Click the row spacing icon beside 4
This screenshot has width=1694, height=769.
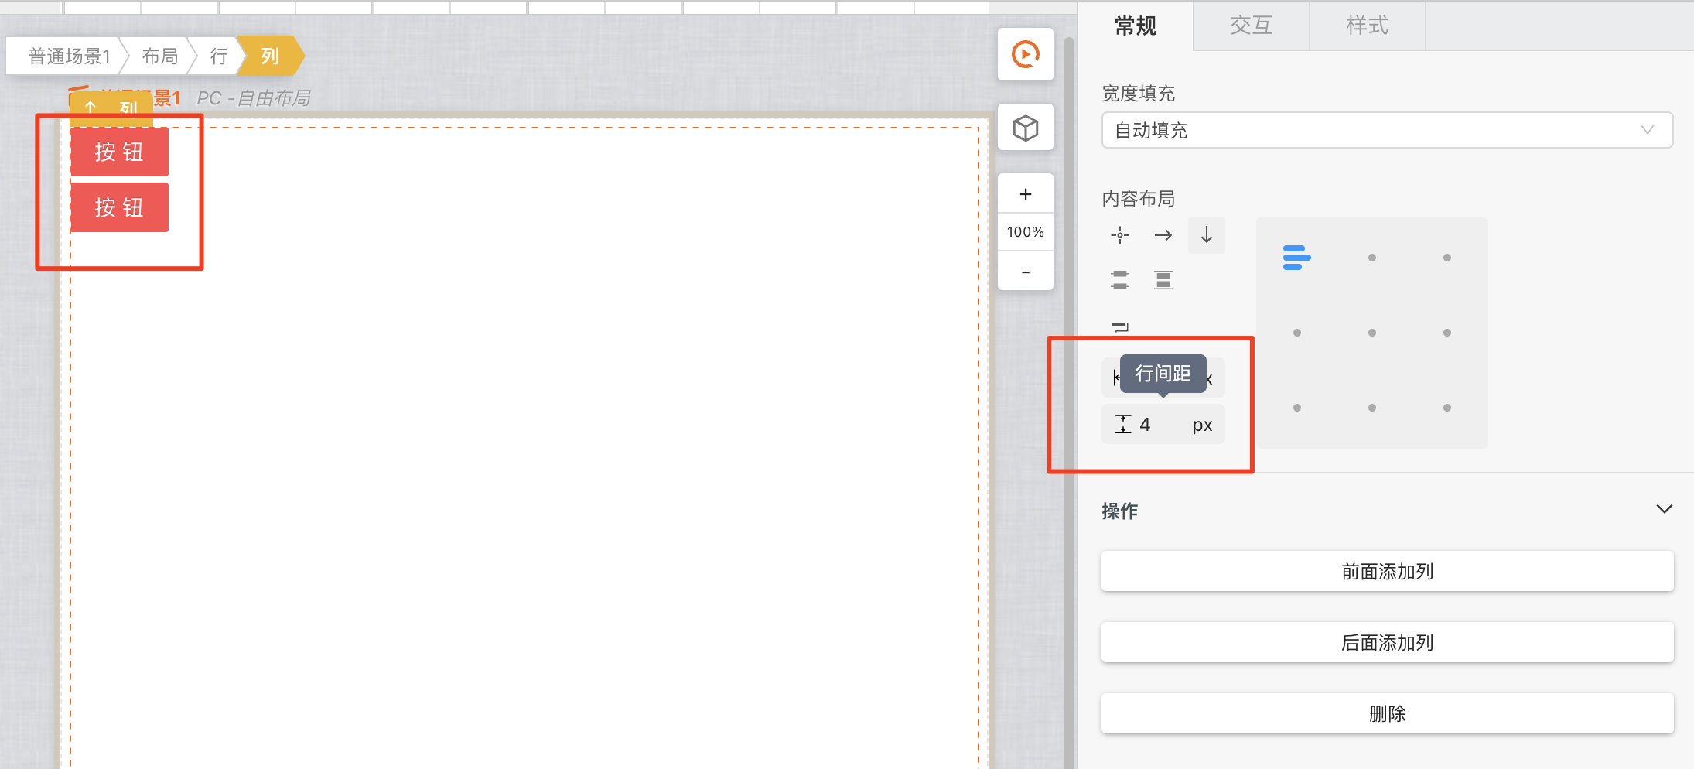click(1122, 424)
